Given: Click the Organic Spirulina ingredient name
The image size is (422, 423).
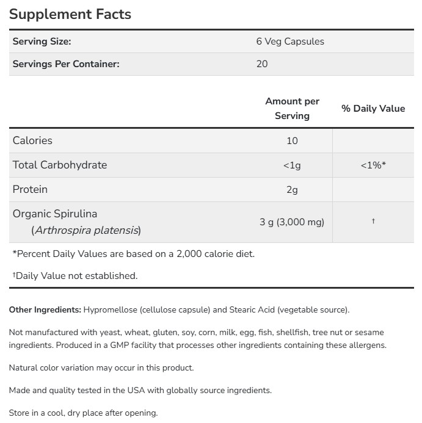Looking at the screenshot, I should [55, 214].
